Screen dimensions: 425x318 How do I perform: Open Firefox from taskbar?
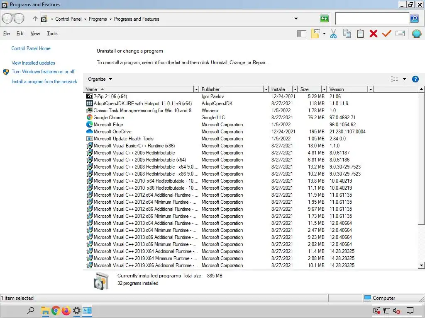pos(66,311)
